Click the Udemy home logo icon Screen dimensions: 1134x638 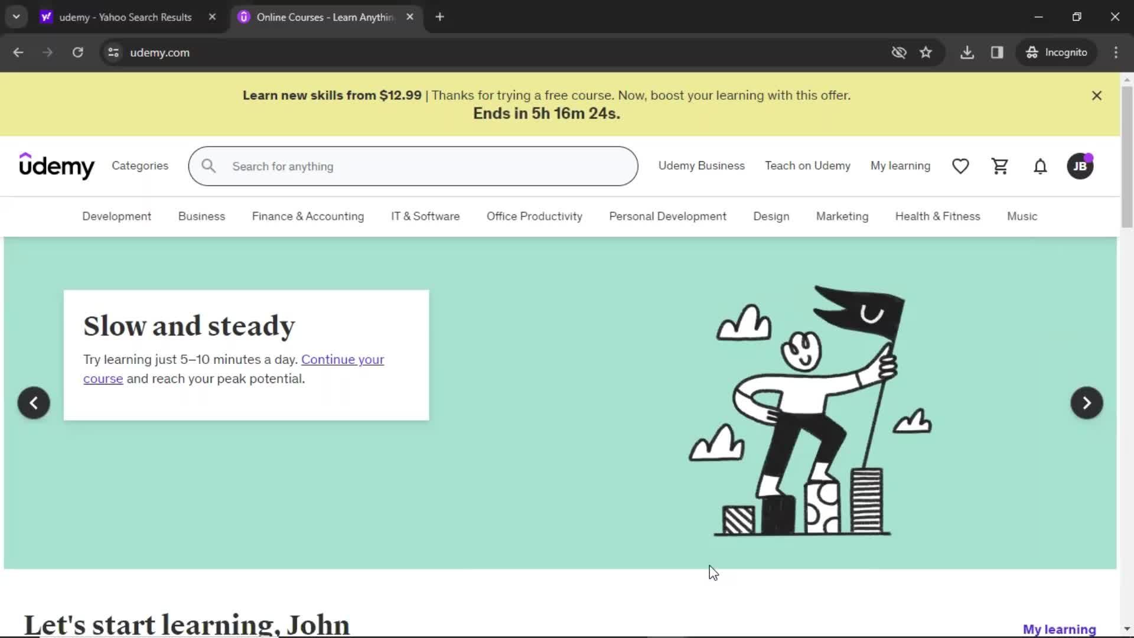click(57, 166)
